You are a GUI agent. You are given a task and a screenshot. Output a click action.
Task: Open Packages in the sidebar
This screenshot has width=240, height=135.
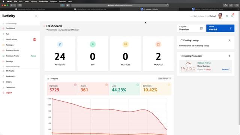tap(20, 45)
